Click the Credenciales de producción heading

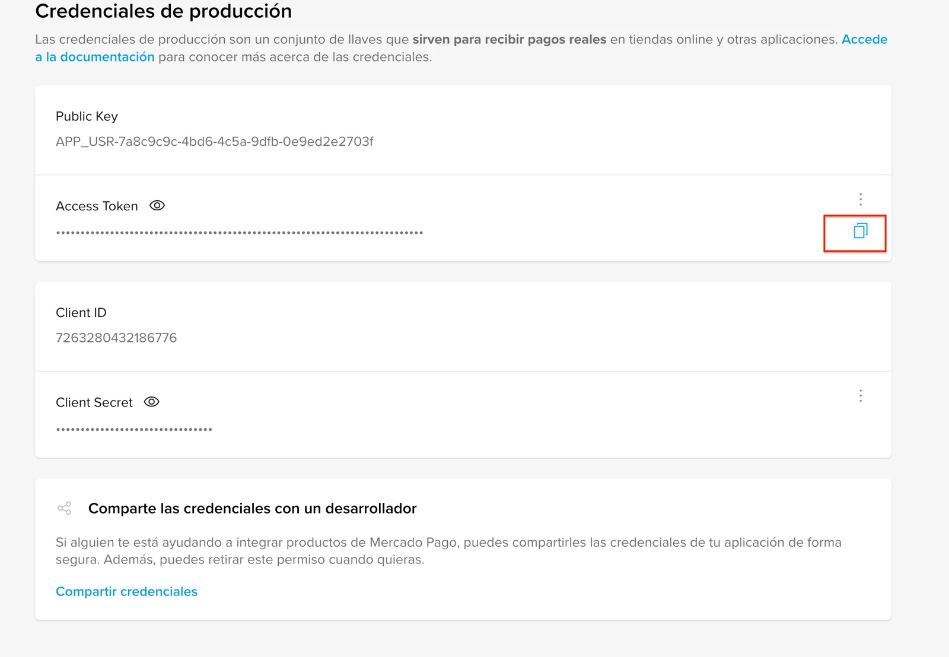click(164, 11)
